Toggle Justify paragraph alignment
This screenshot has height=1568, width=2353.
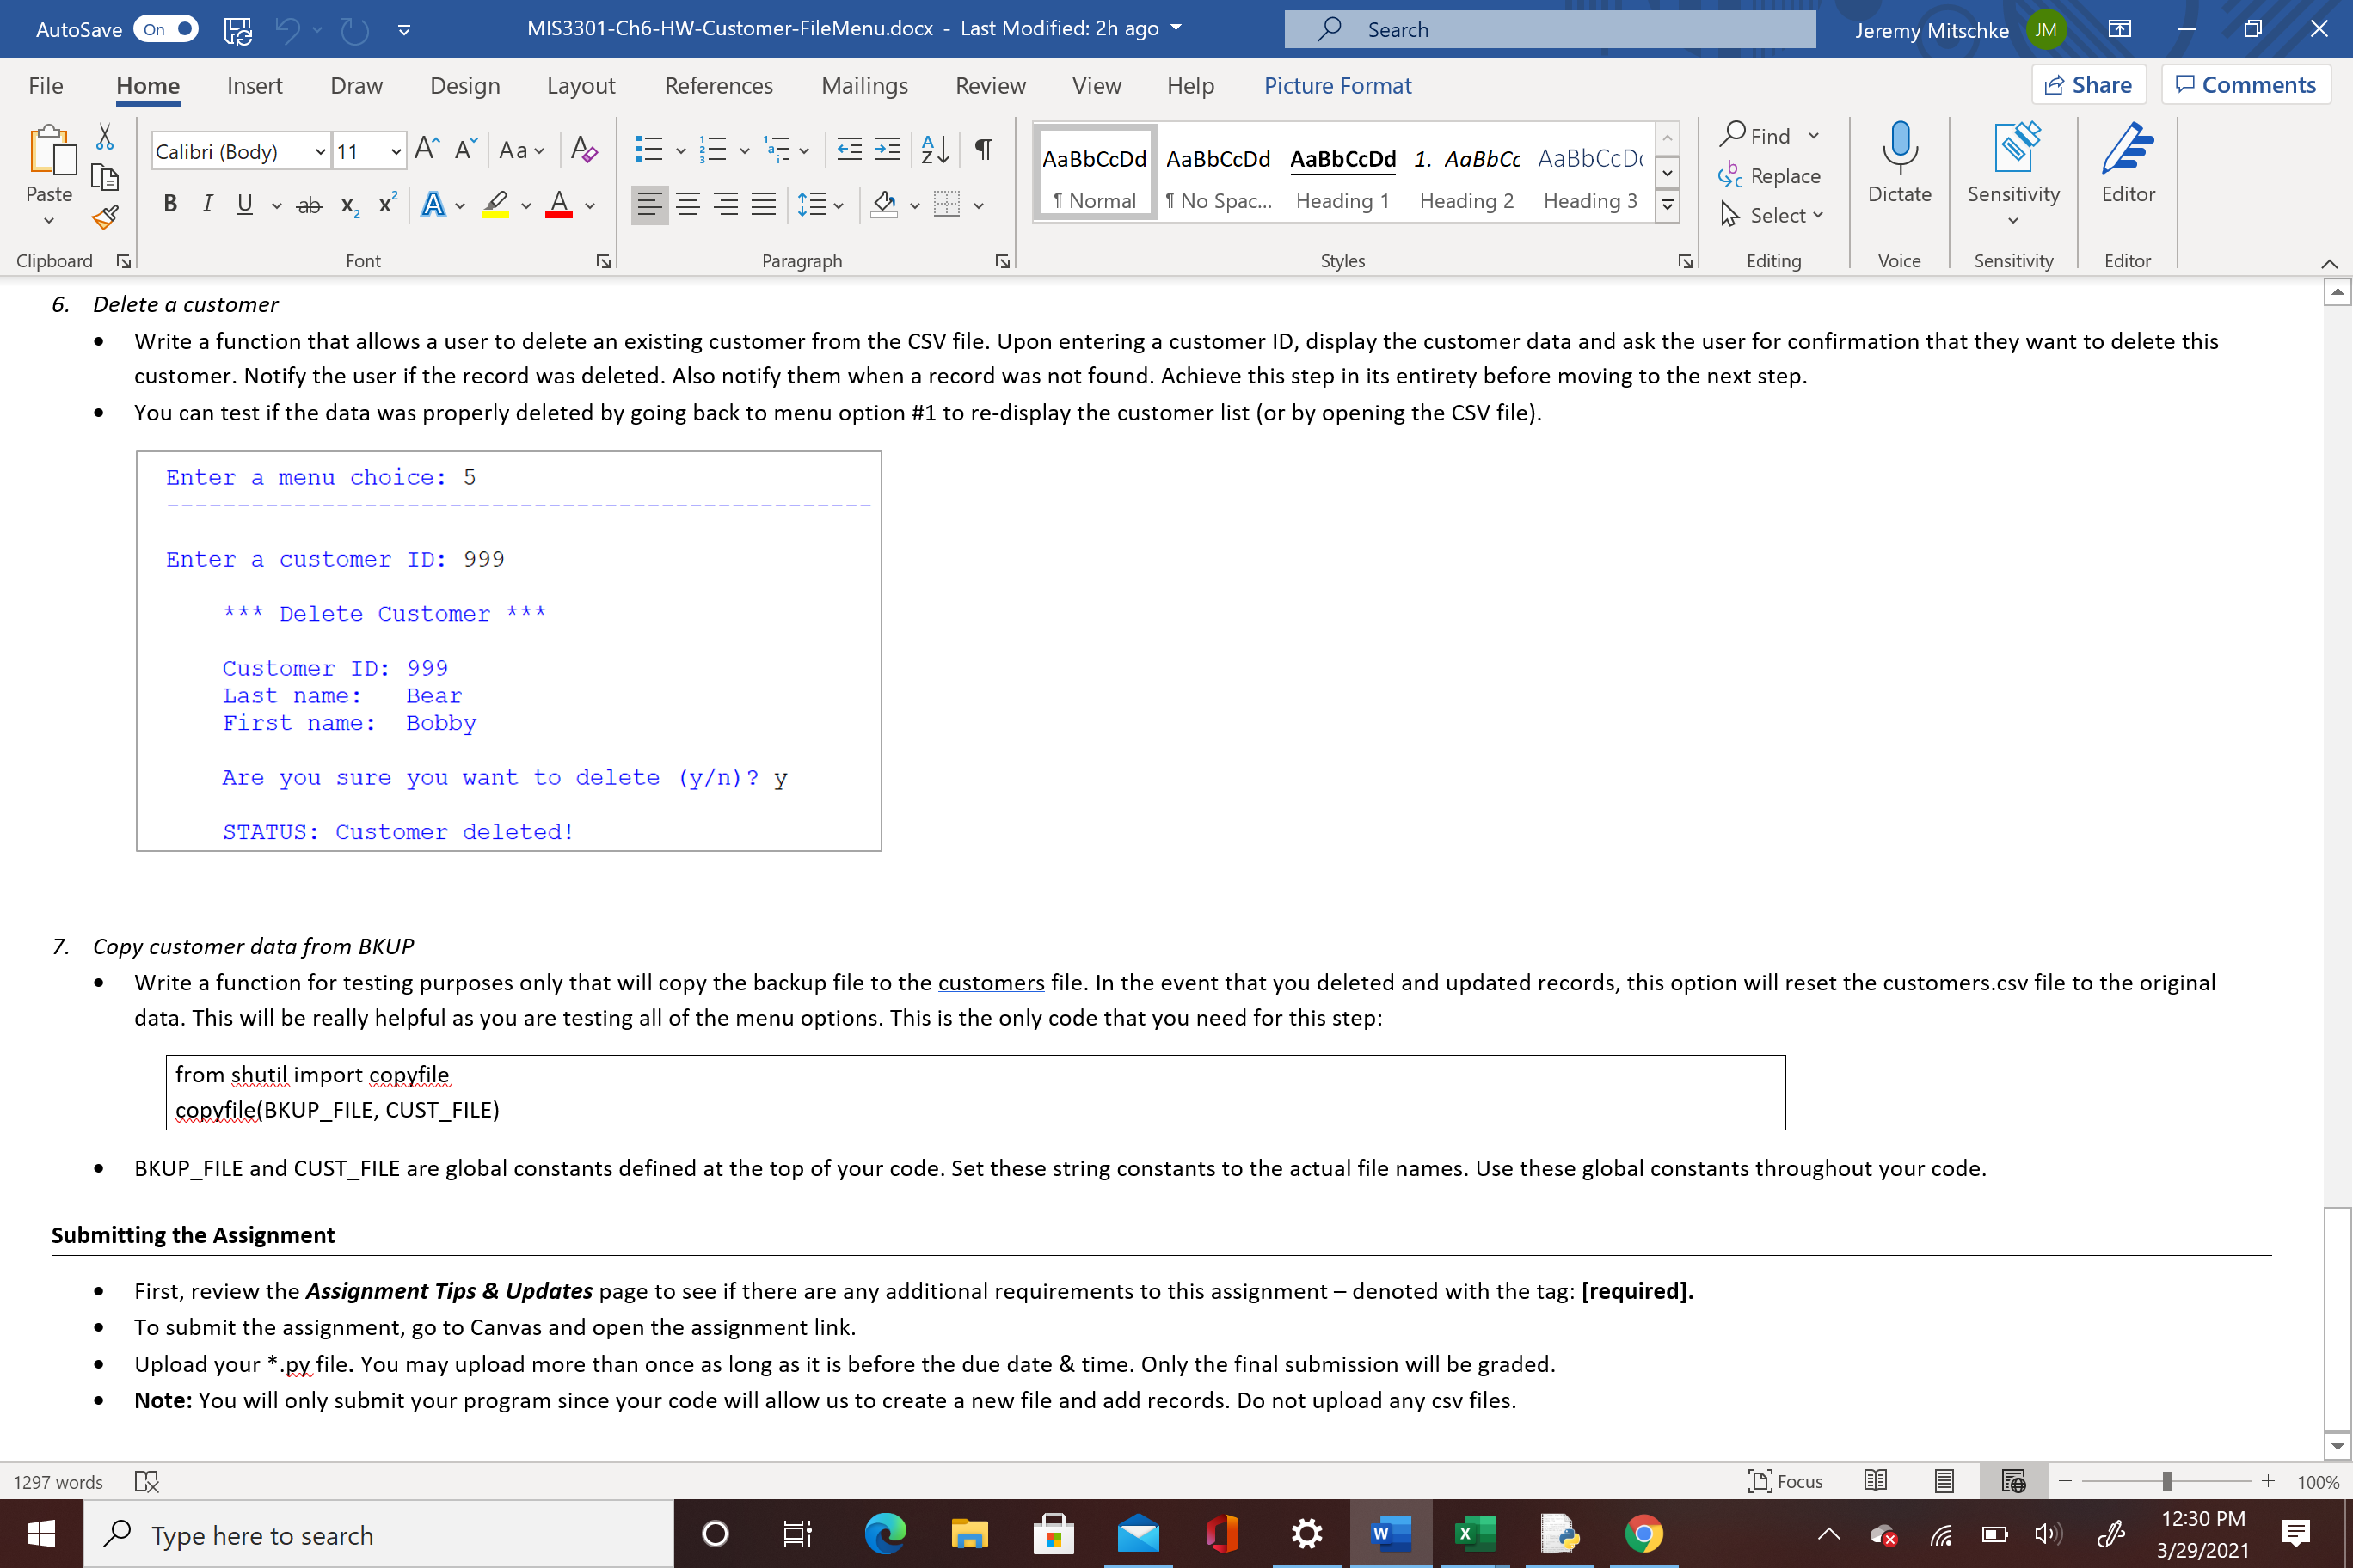(x=764, y=205)
